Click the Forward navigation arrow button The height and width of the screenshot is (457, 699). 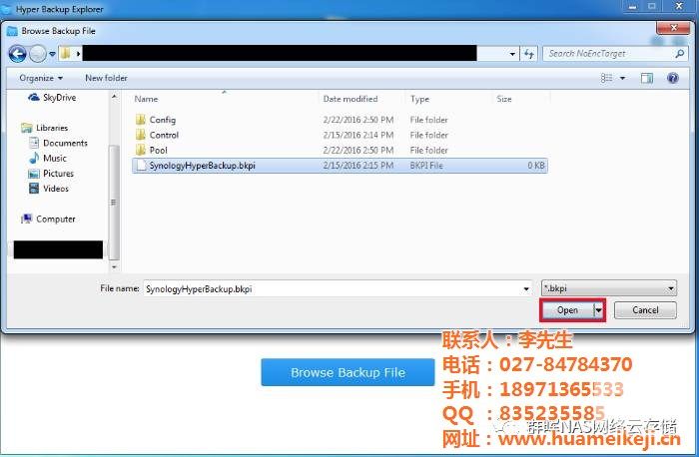coord(38,54)
